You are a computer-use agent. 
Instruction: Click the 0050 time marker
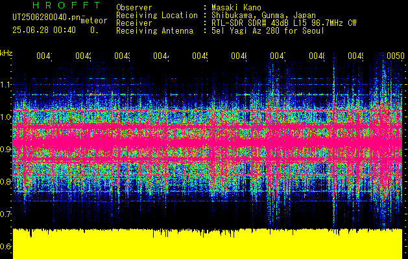click(x=395, y=56)
